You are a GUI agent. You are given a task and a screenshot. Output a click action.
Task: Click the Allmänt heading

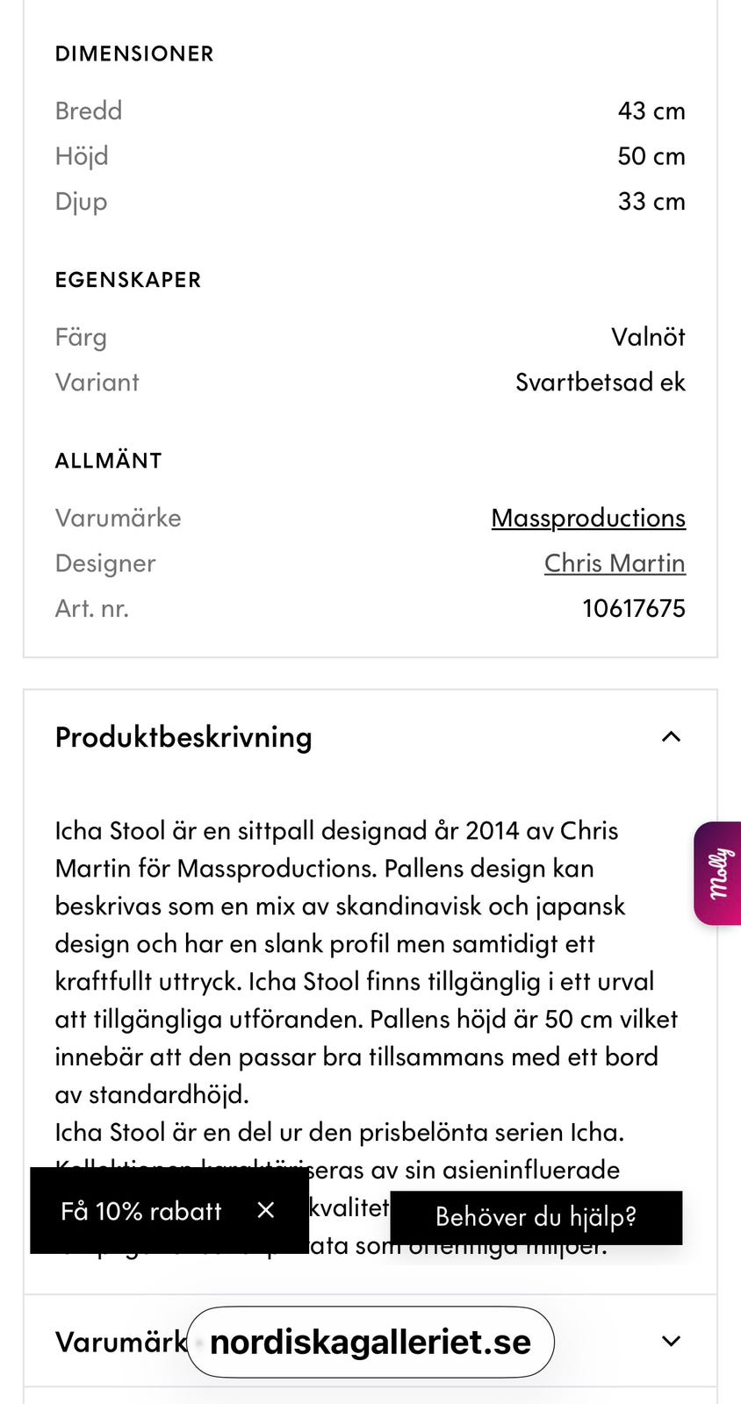point(109,461)
